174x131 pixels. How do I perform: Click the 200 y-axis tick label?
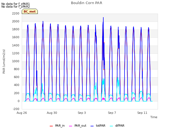(17, 93)
